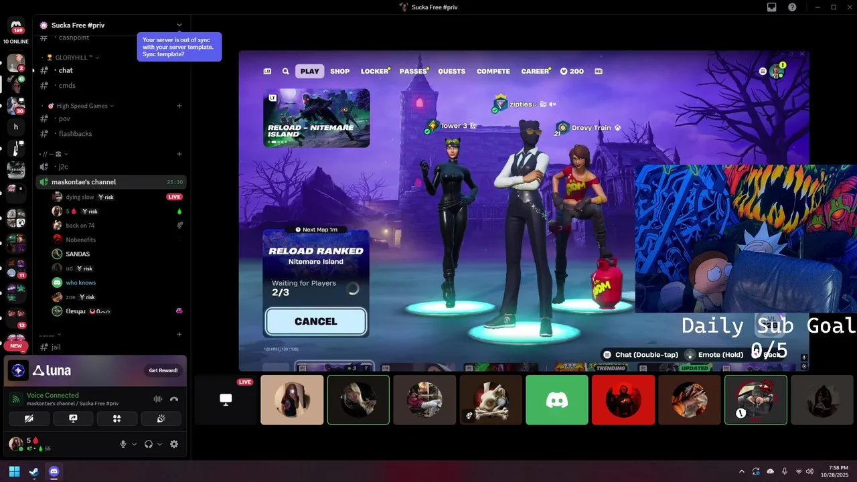This screenshot has width=857, height=482.
Task: Add channel to High Speed Games category
Action: click(179, 106)
